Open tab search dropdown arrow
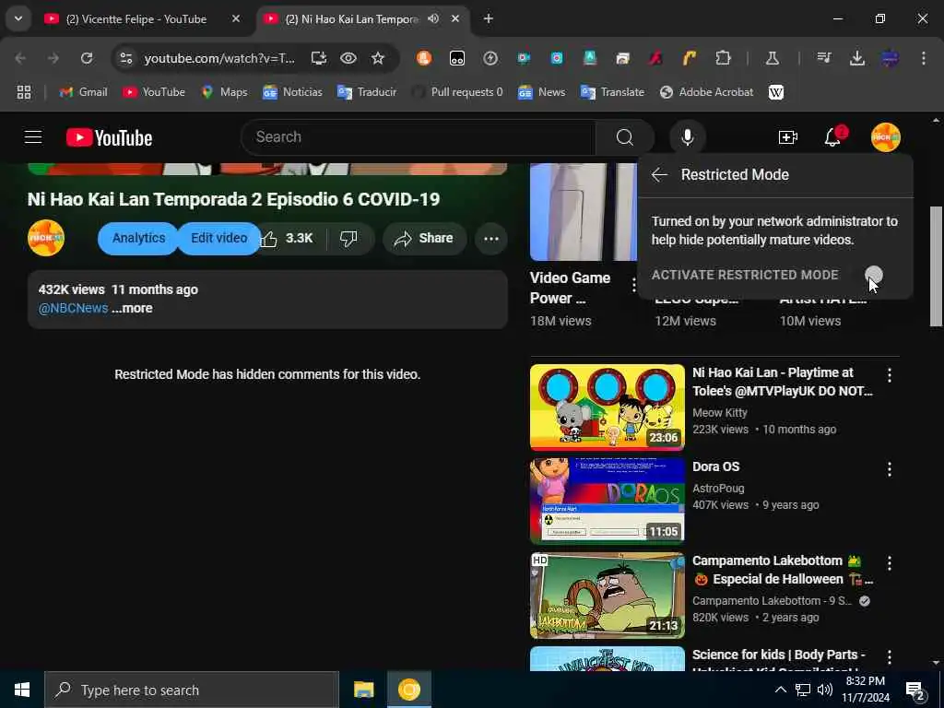Viewport: 944px width, 708px height. point(18,18)
